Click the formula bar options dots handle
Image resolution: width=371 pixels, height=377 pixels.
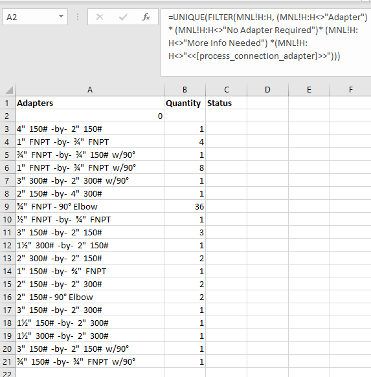(78, 17)
